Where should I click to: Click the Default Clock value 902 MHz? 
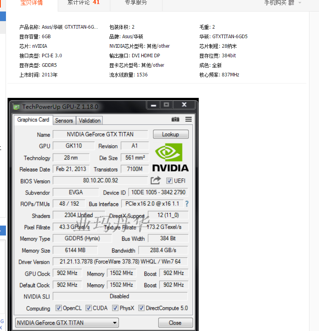pos(67,285)
